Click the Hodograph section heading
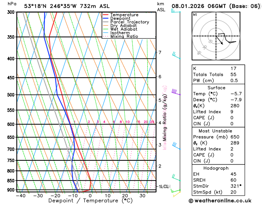Image resolution: width=264 pixels, height=204 pixels. pos(216,168)
